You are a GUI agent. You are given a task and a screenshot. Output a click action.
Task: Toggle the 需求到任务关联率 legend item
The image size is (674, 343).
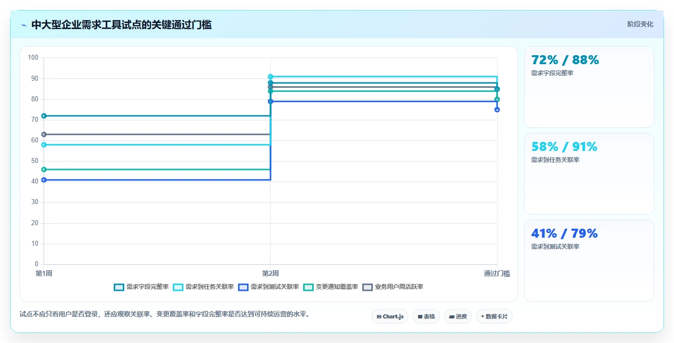pyautogui.click(x=203, y=287)
